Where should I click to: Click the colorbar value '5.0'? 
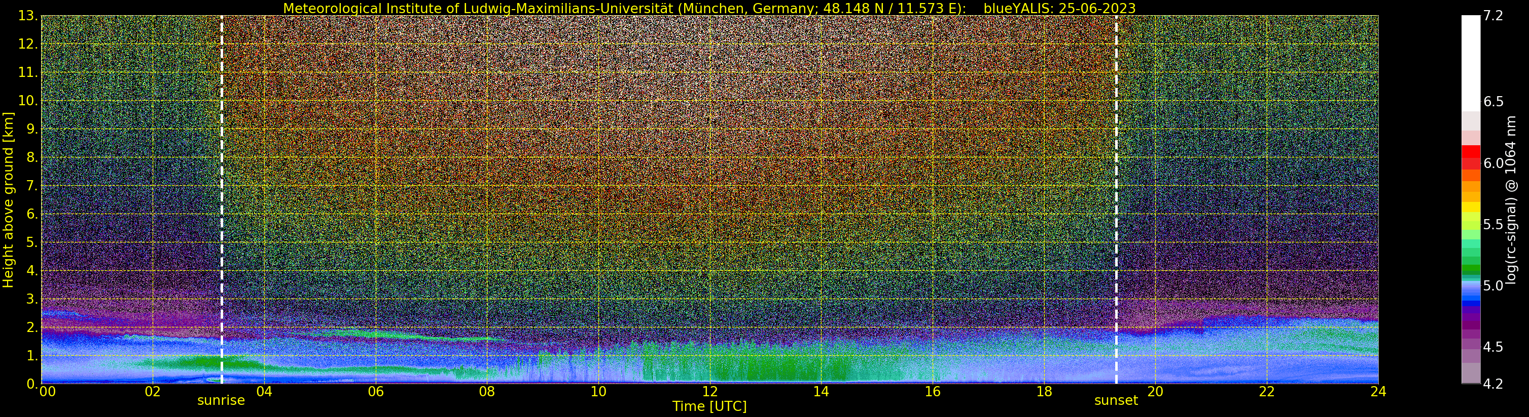1493,285
